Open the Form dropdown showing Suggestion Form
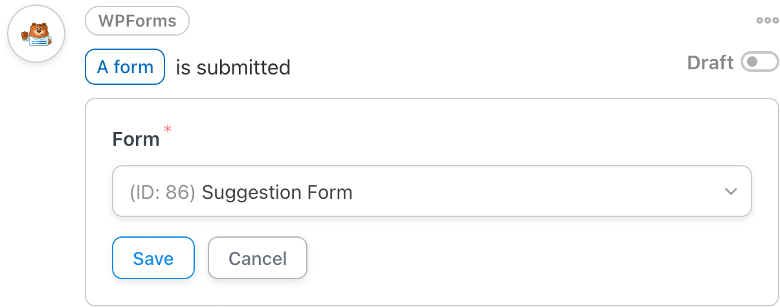 432,192
